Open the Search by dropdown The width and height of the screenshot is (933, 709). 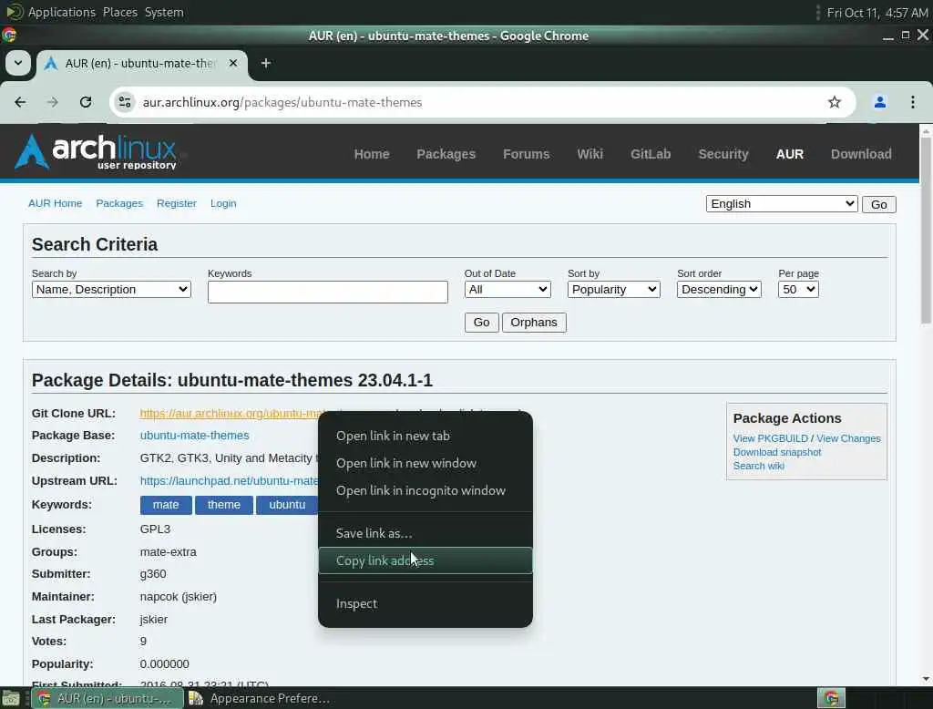(x=111, y=290)
